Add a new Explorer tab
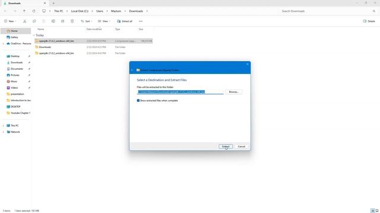This screenshot has height=213, width=380. 53,4
